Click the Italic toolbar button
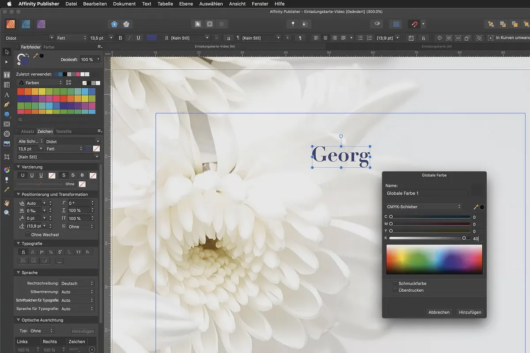Viewport: 530px width, 353px height. click(129, 38)
